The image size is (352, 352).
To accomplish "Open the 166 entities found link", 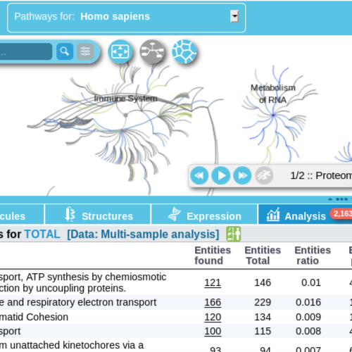I will coord(213,302).
